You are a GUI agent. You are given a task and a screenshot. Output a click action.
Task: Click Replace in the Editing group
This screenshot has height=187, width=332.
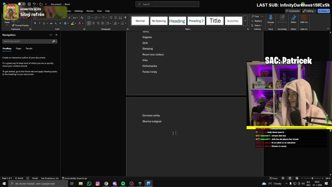[x=257, y=21]
